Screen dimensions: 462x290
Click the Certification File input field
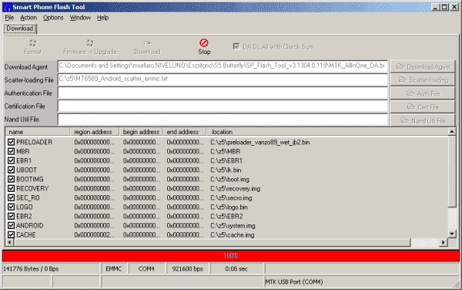coord(223,106)
